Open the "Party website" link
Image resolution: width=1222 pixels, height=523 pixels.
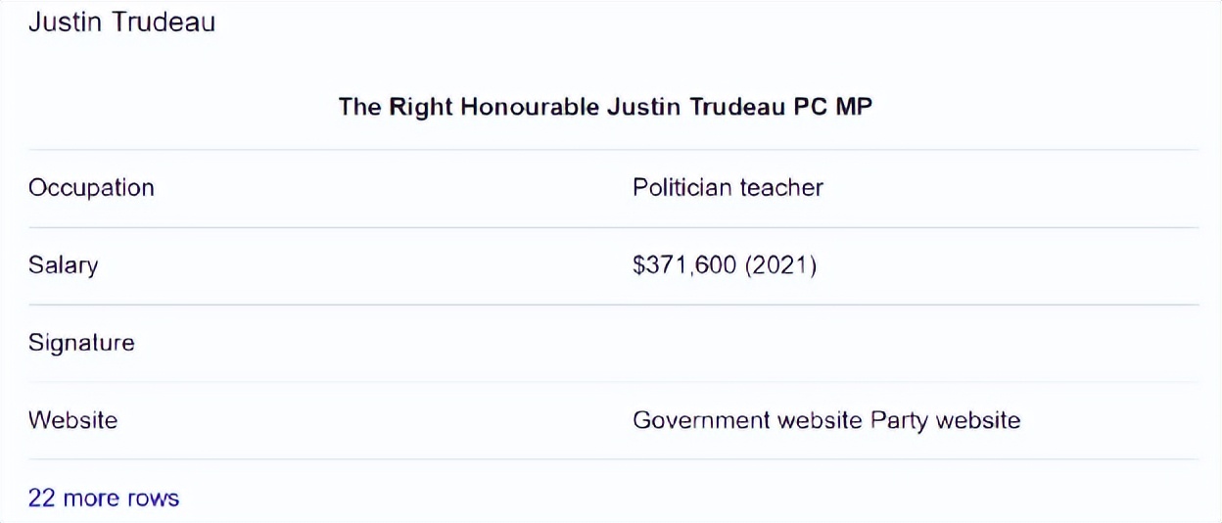click(945, 420)
